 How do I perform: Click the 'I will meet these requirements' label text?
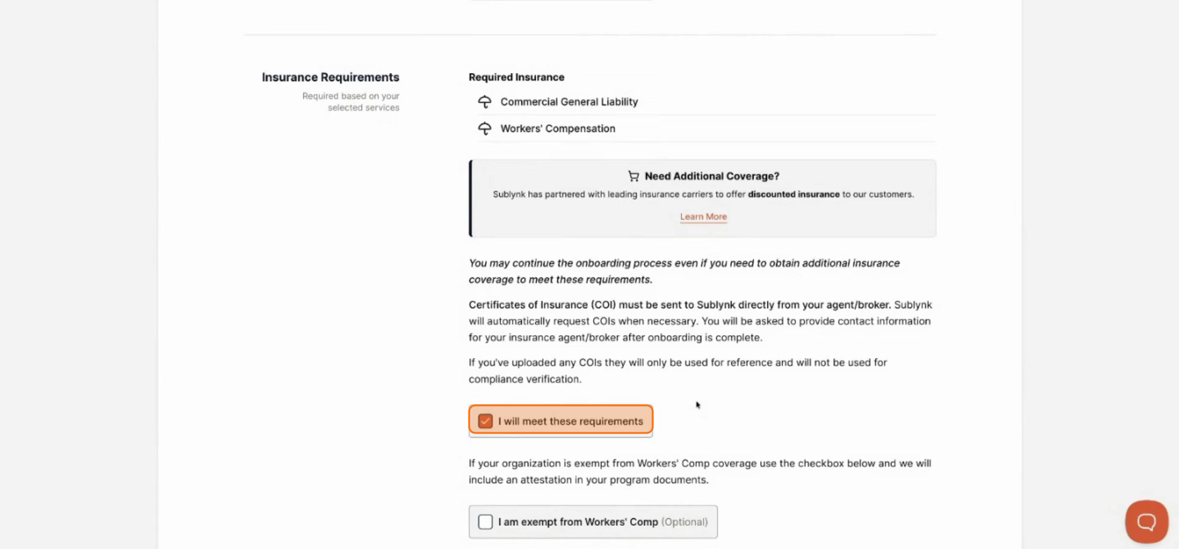coord(570,421)
